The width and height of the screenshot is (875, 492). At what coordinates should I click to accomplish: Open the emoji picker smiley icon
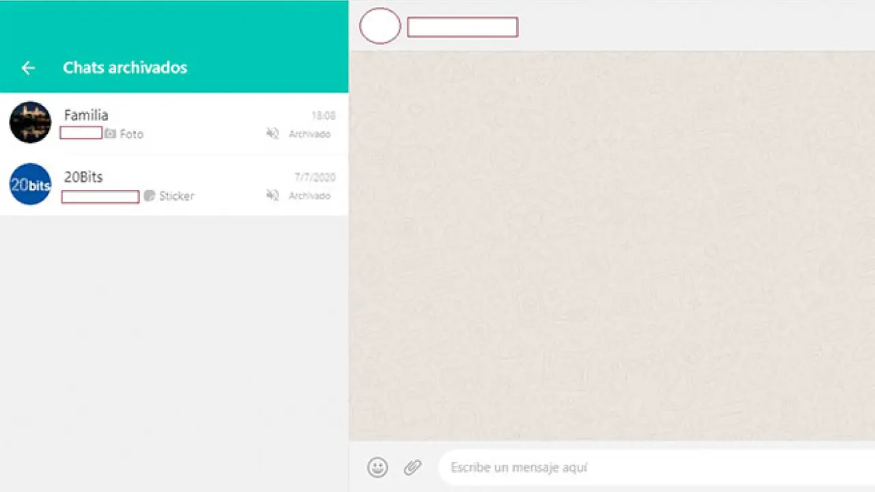377,467
